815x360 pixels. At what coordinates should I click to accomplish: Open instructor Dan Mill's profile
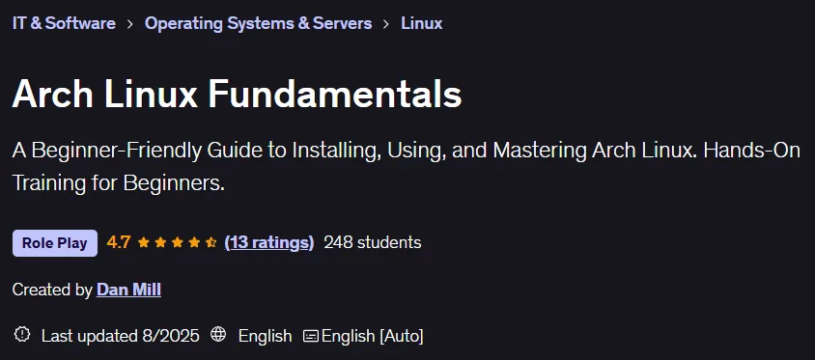click(128, 290)
